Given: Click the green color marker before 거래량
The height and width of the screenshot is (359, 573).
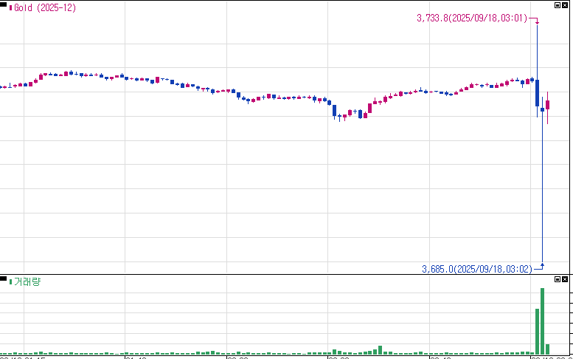Looking at the screenshot, I should coord(10,281).
